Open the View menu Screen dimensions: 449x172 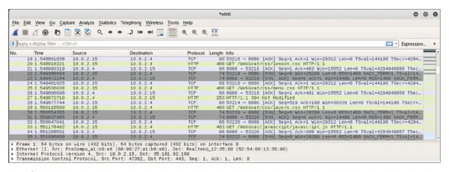pos(40,23)
